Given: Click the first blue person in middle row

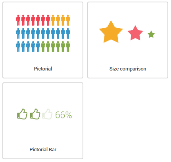Looking at the screenshot, I should pos(18,33).
